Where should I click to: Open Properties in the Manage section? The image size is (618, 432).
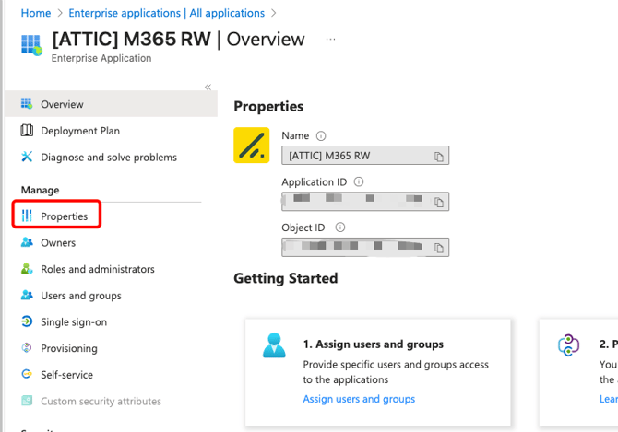click(x=64, y=216)
